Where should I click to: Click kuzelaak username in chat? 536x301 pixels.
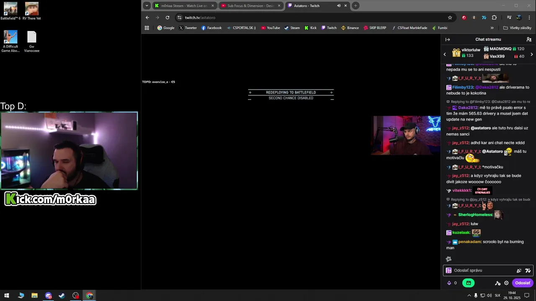click(x=461, y=232)
